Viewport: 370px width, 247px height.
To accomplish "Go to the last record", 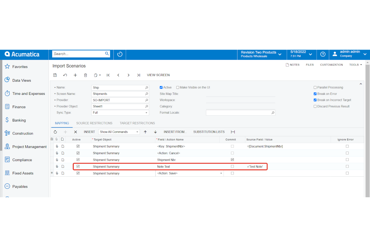I will [x=138, y=75].
